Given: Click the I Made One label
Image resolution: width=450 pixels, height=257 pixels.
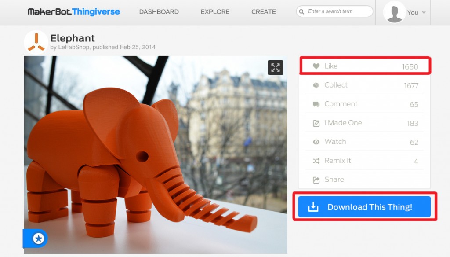Looking at the screenshot, I should click(x=343, y=123).
